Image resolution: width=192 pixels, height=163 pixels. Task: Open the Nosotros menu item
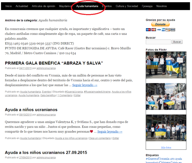(162, 6)
